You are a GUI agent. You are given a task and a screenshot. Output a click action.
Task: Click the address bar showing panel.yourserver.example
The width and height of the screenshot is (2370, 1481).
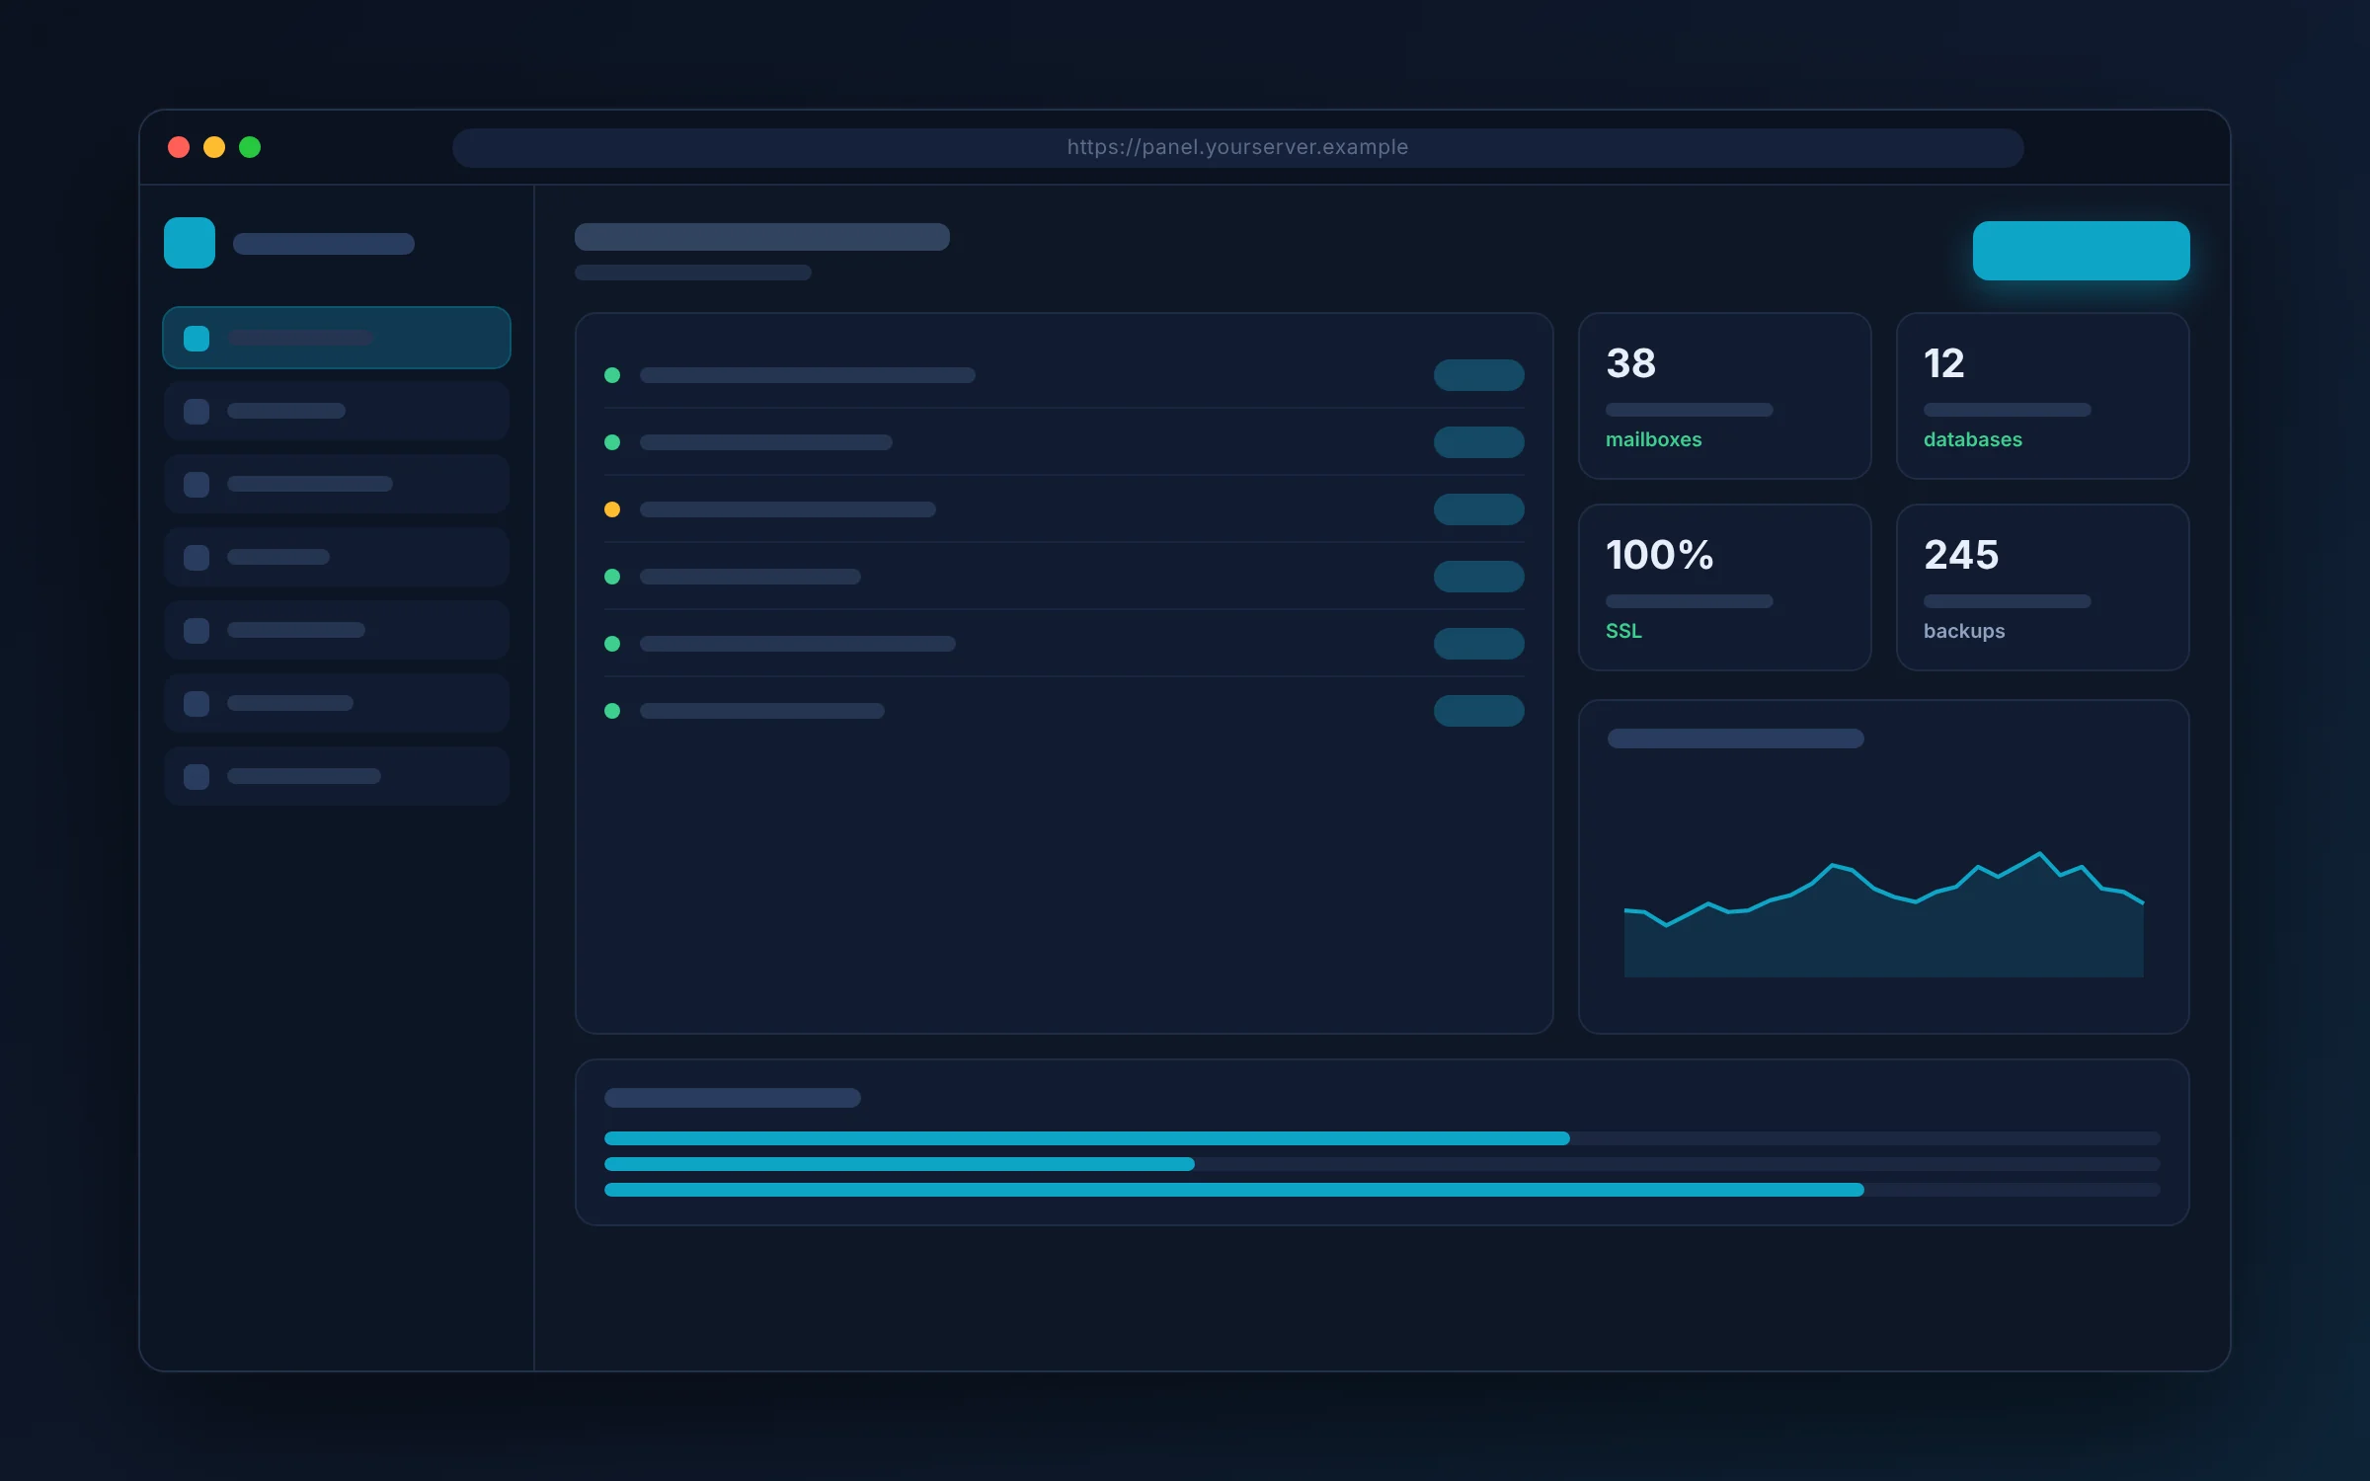pos(1237,148)
